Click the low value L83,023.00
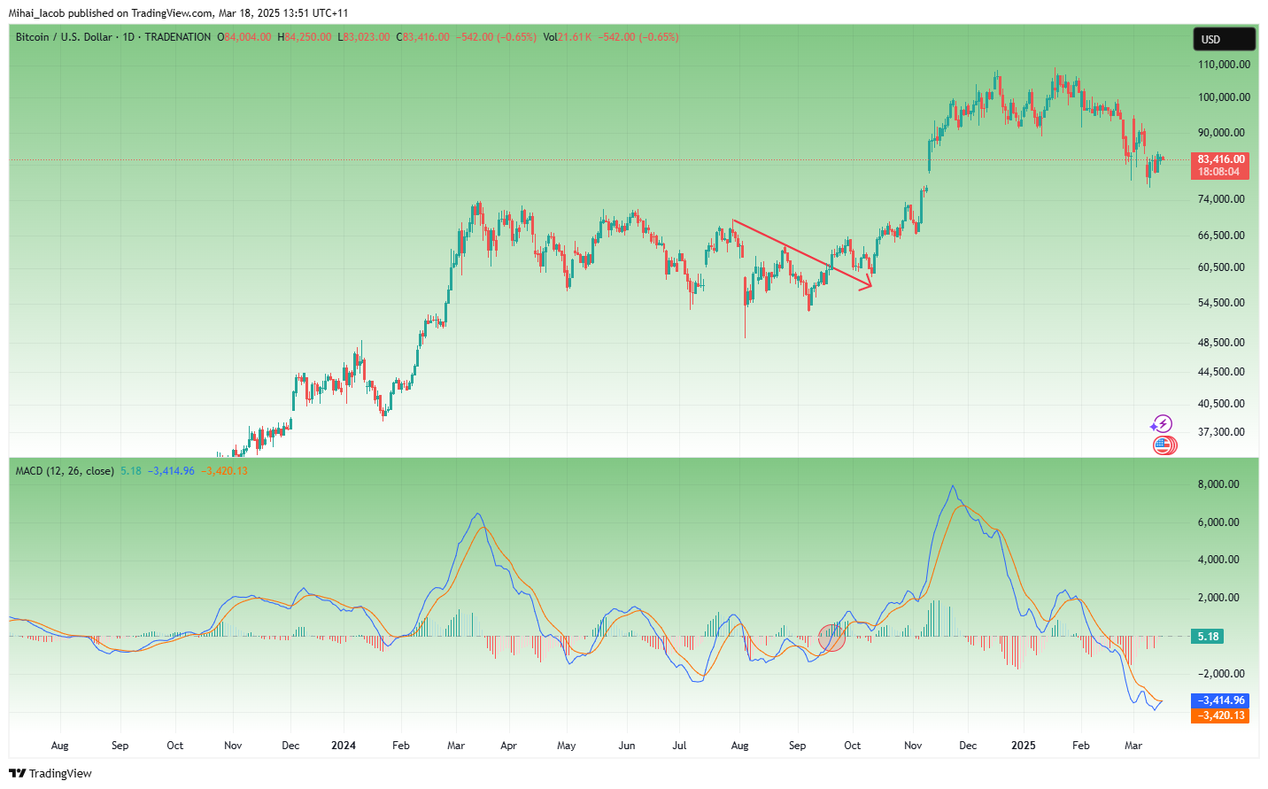The height and width of the screenshot is (789, 1268). click(x=364, y=37)
